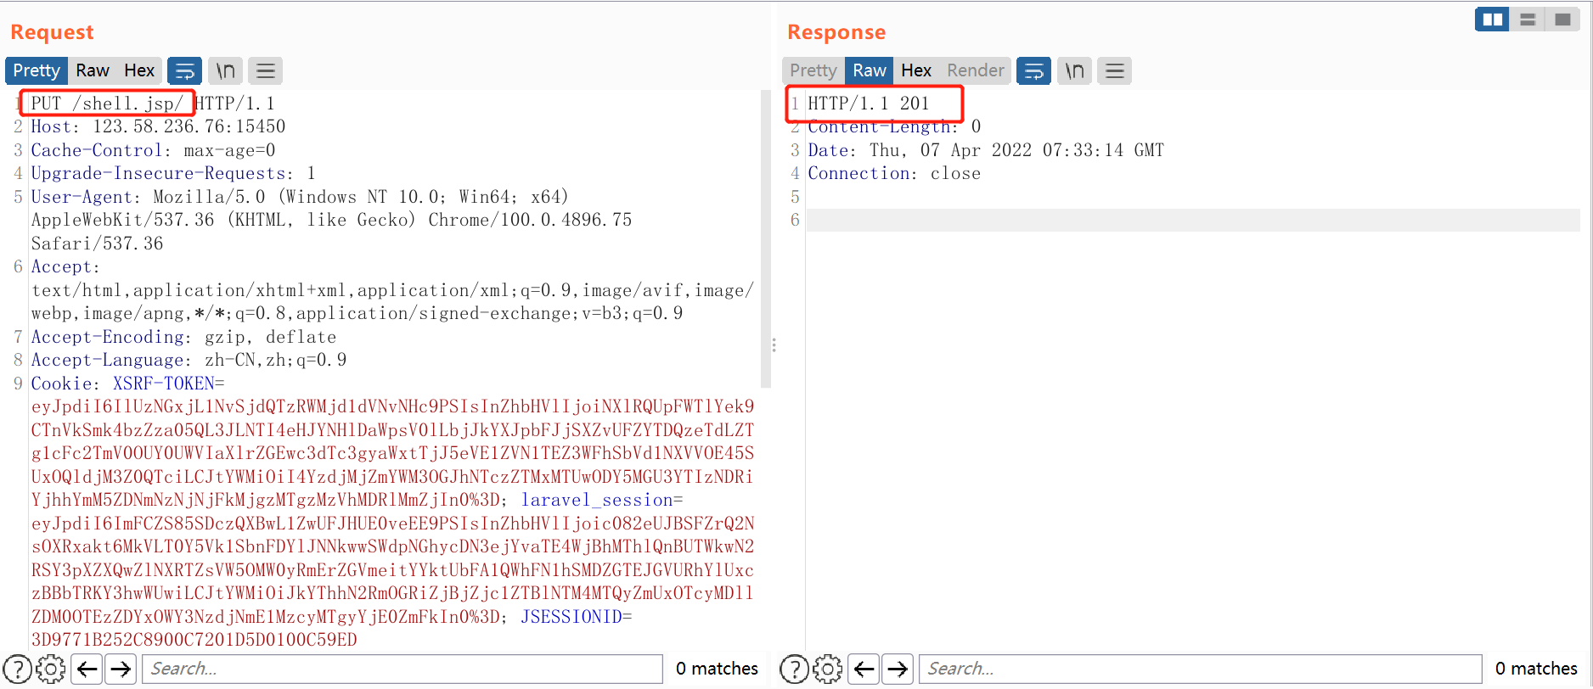Click the 3D9771B252C8900C7201D5D0100C59ED session value
This screenshot has height=689, width=1593.
(194, 640)
